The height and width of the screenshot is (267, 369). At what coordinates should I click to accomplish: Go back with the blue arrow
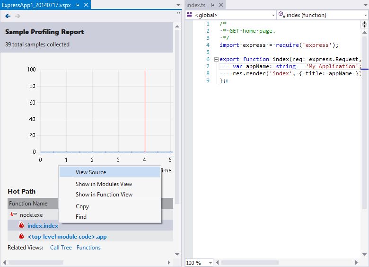8,16
